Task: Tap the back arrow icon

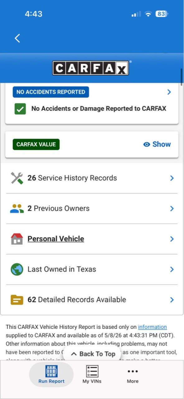Action: (17, 38)
